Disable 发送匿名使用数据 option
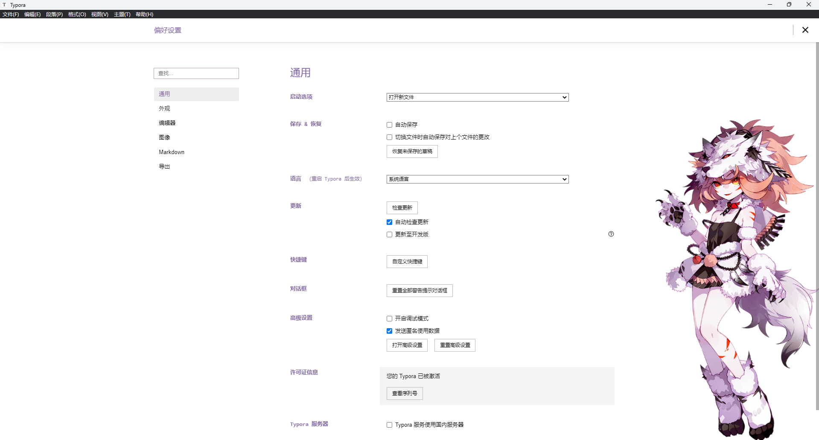Screen dimensions: 819x440 (389, 331)
